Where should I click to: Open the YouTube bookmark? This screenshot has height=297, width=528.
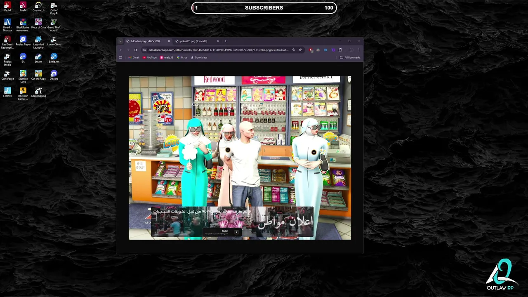click(150, 57)
